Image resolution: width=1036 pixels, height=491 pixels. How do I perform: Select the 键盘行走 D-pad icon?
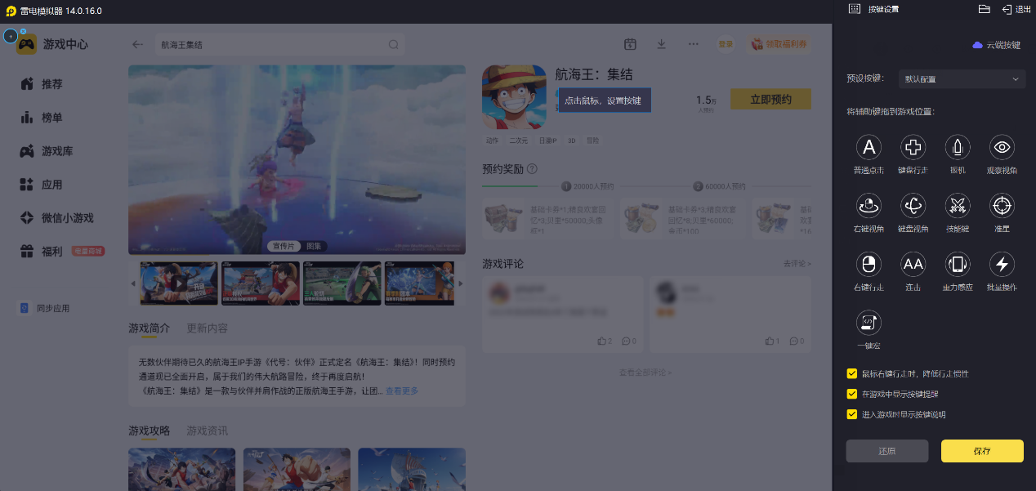pos(913,147)
